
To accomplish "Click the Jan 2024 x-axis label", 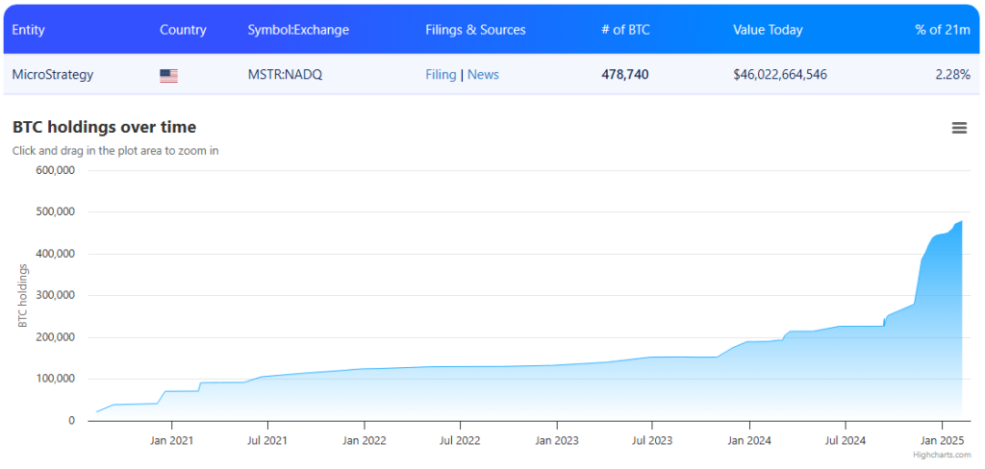I will (x=748, y=440).
